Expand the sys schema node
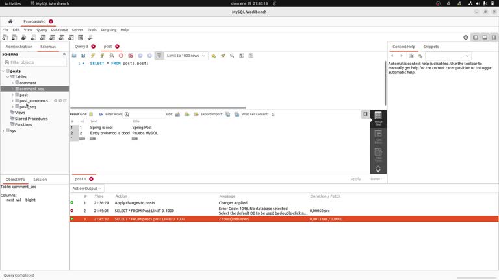Viewport: 499px width, 280px height. tap(3, 131)
